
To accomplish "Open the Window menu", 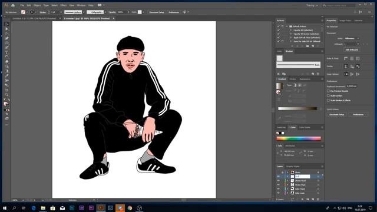I will [81, 5].
